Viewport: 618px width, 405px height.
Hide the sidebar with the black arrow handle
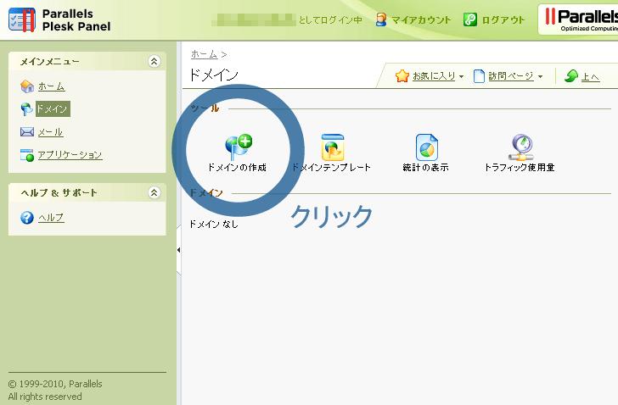click(x=178, y=250)
